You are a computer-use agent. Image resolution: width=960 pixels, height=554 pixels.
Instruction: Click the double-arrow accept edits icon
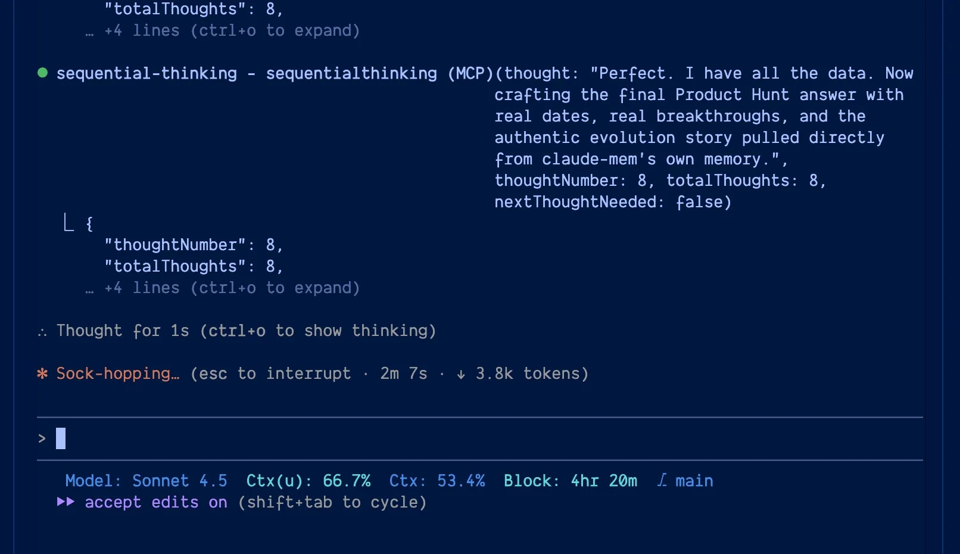tap(66, 502)
